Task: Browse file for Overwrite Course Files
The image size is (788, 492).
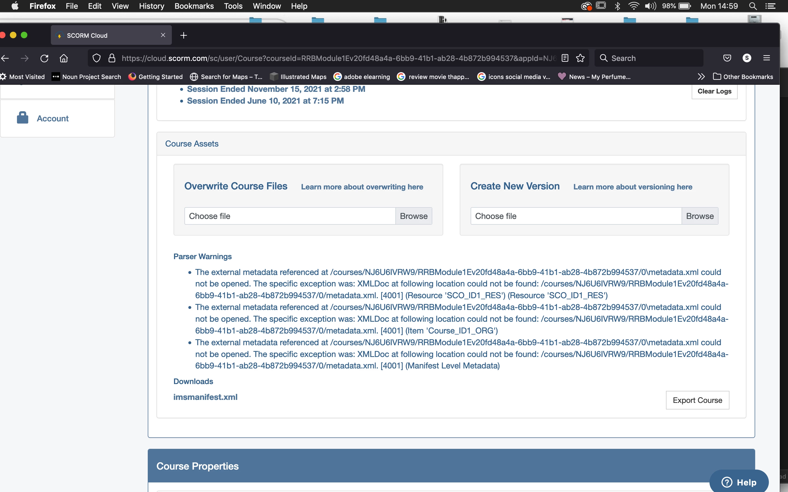Action: pyautogui.click(x=413, y=216)
